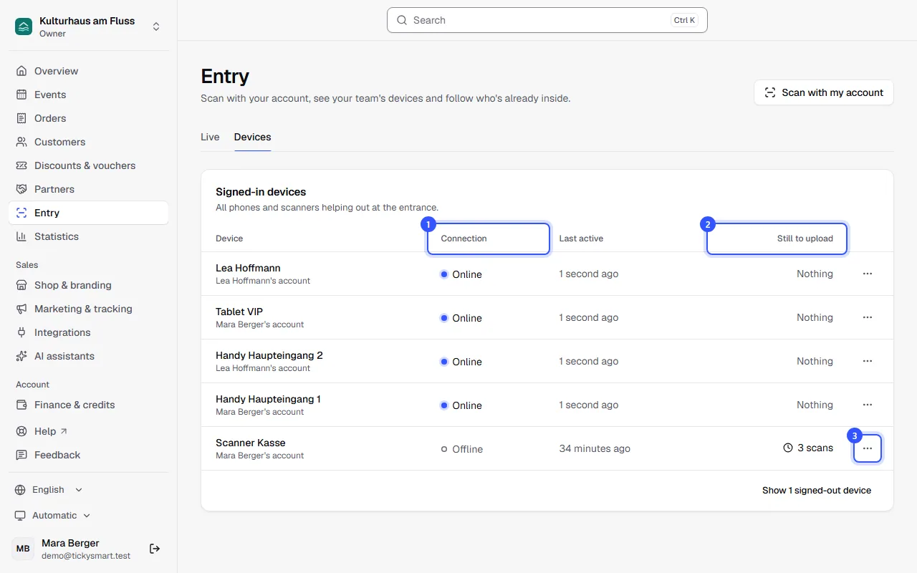Open the options menu for Tablet VIP
The height and width of the screenshot is (573, 917).
(x=868, y=317)
